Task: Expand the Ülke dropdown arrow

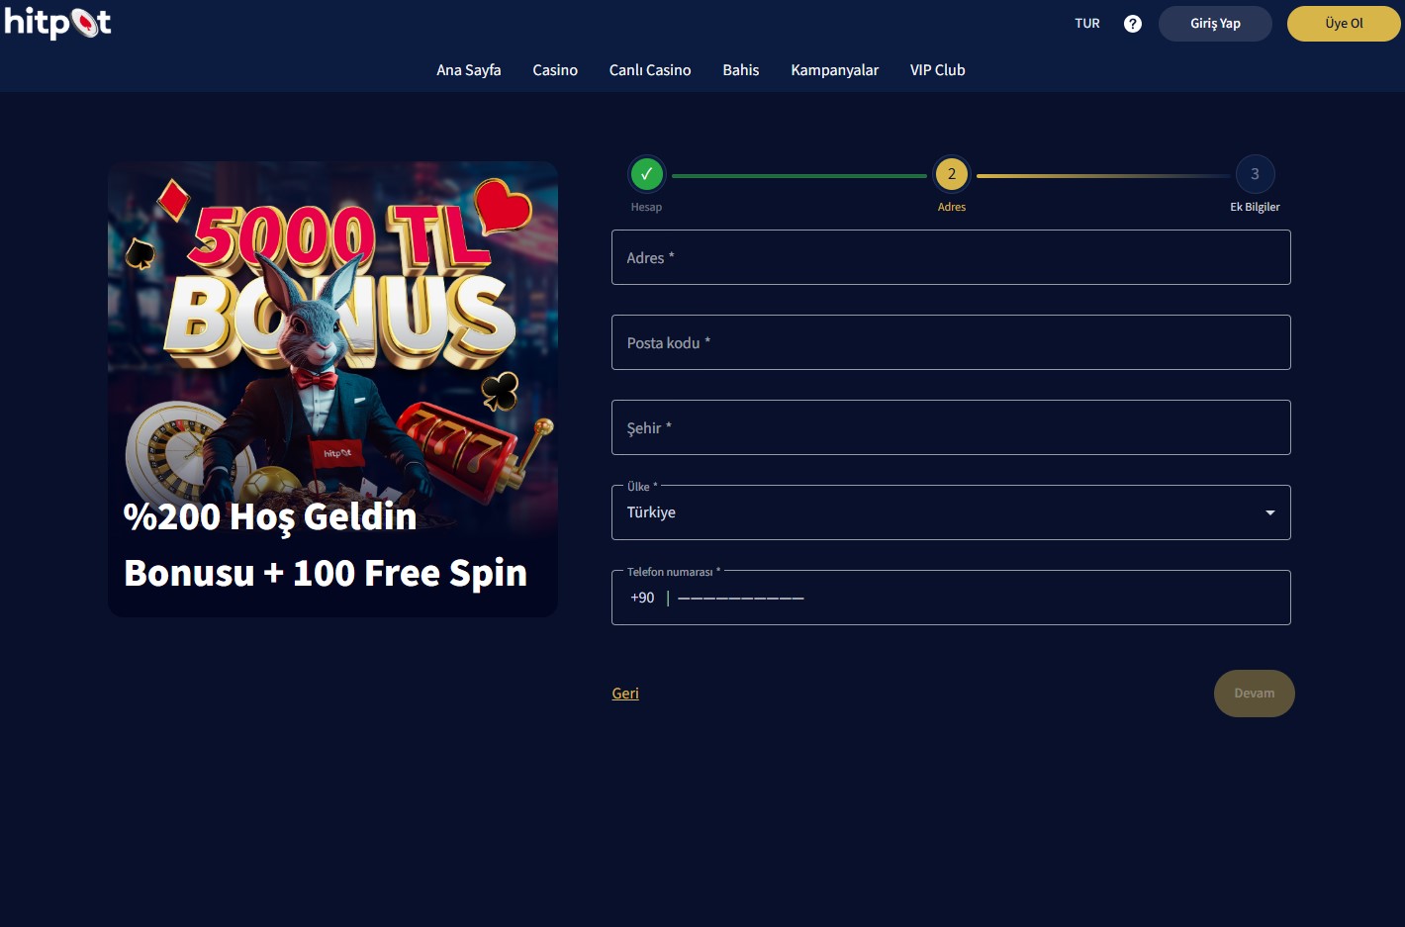Action: tap(1269, 512)
